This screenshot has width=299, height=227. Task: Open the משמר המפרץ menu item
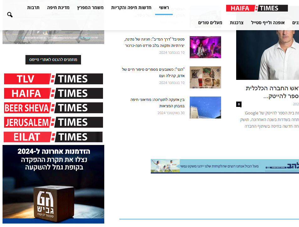(90, 8)
